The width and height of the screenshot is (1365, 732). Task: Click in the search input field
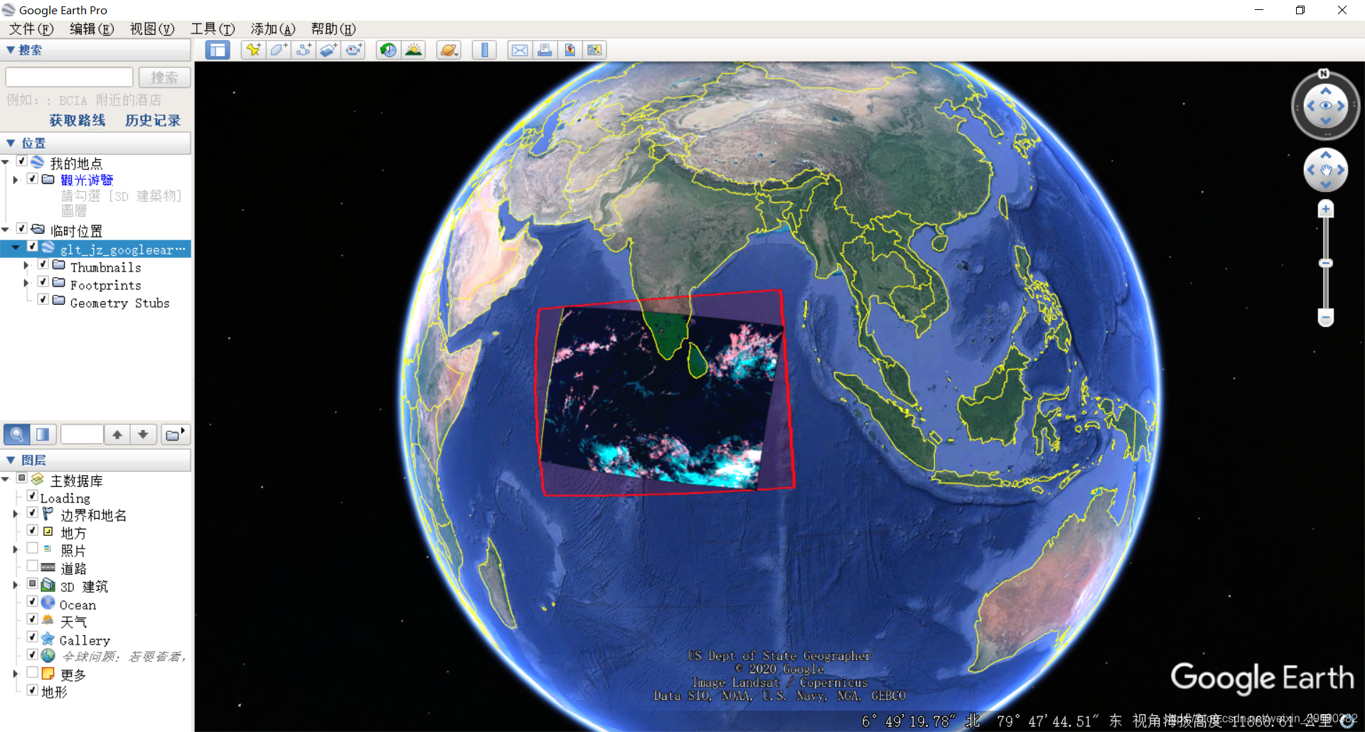coord(69,77)
